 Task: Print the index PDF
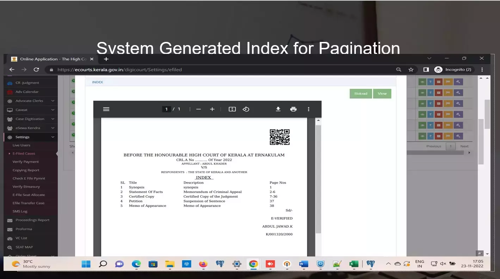click(x=293, y=109)
